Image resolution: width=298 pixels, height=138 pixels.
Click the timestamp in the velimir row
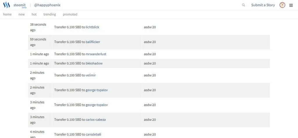tap(37, 75)
